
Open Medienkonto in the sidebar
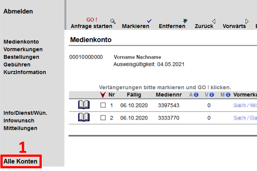21,42
